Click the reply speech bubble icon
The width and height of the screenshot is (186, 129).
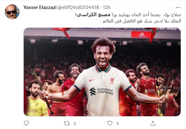click(x=26, y=123)
